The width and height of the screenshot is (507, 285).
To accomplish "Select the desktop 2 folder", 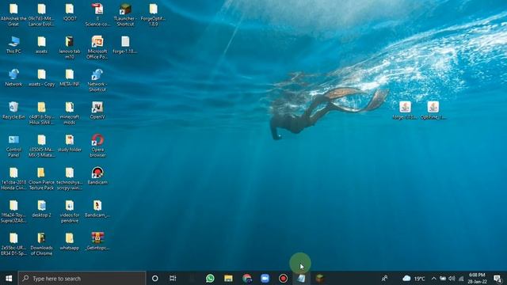I will [x=41, y=209].
